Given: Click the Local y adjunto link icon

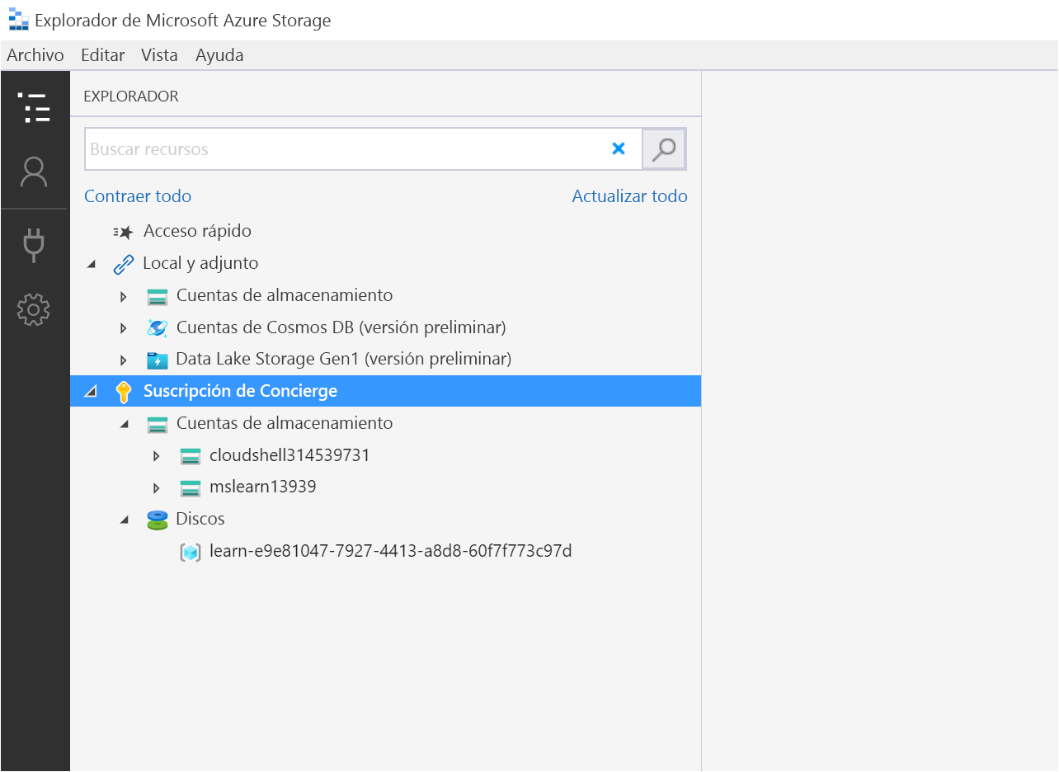Looking at the screenshot, I should click(x=123, y=264).
